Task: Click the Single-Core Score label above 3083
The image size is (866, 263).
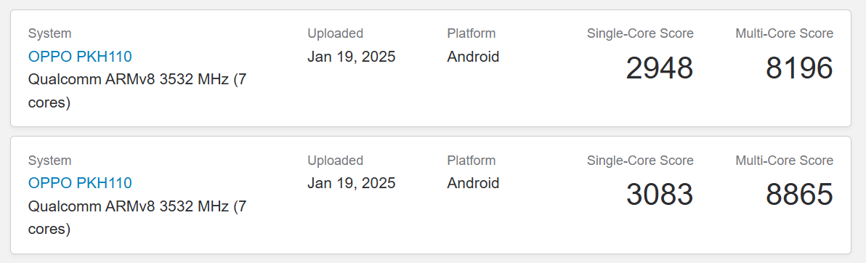Action: click(x=640, y=161)
